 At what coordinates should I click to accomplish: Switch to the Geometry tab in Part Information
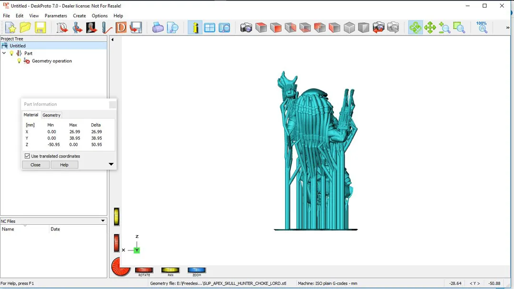51,115
